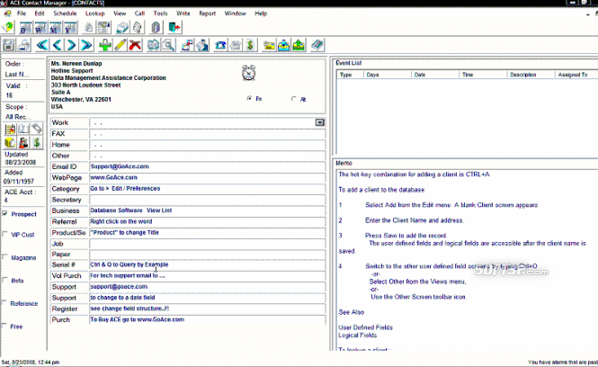The image size is (598, 367).
Task: Click the FAX number field
Action: pos(208,134)
